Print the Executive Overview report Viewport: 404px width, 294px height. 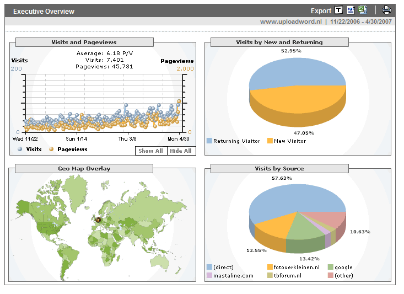coord(386,10)
